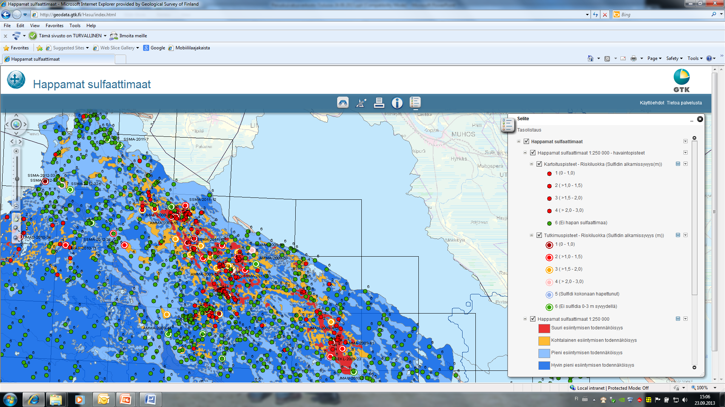Click Kartoituspisteet layer M metadata icon

tap(678, 164)
